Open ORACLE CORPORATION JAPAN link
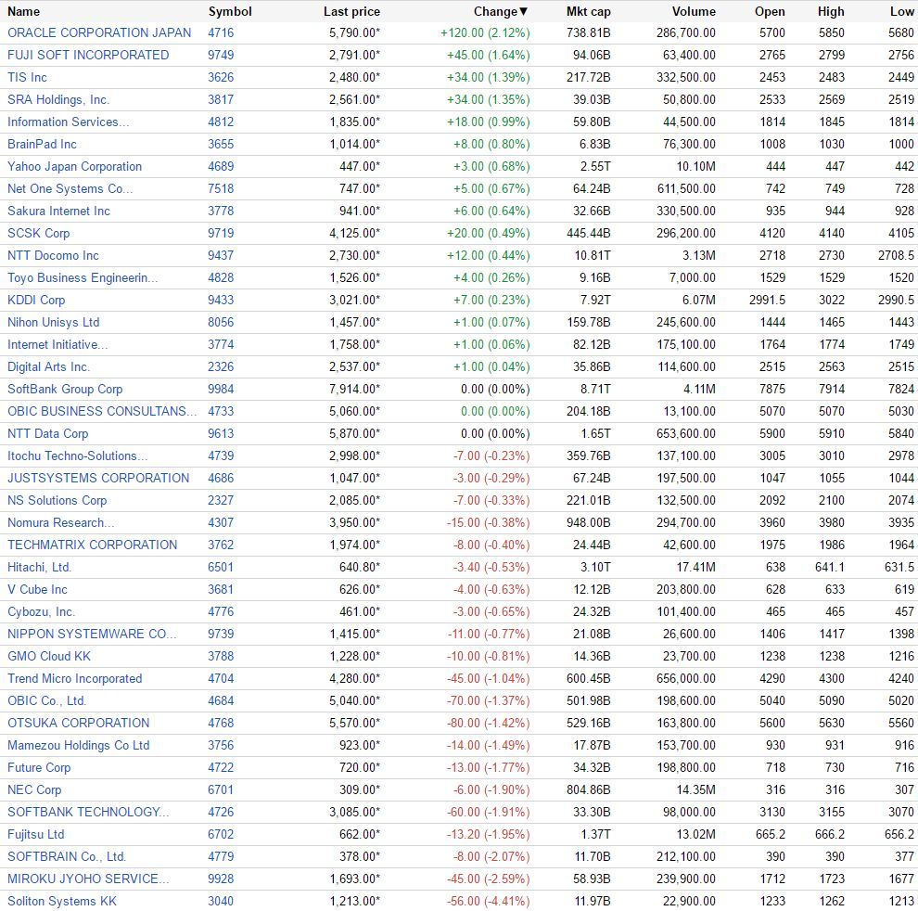 (99, 32)
